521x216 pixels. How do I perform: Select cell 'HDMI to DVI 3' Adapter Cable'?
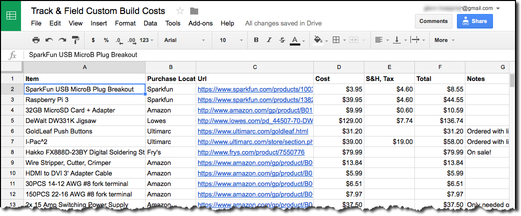(85, 173)
